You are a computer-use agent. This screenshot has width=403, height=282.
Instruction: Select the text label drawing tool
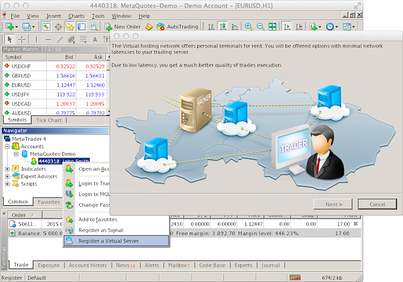pyautogui.click(x=95, y=39)
